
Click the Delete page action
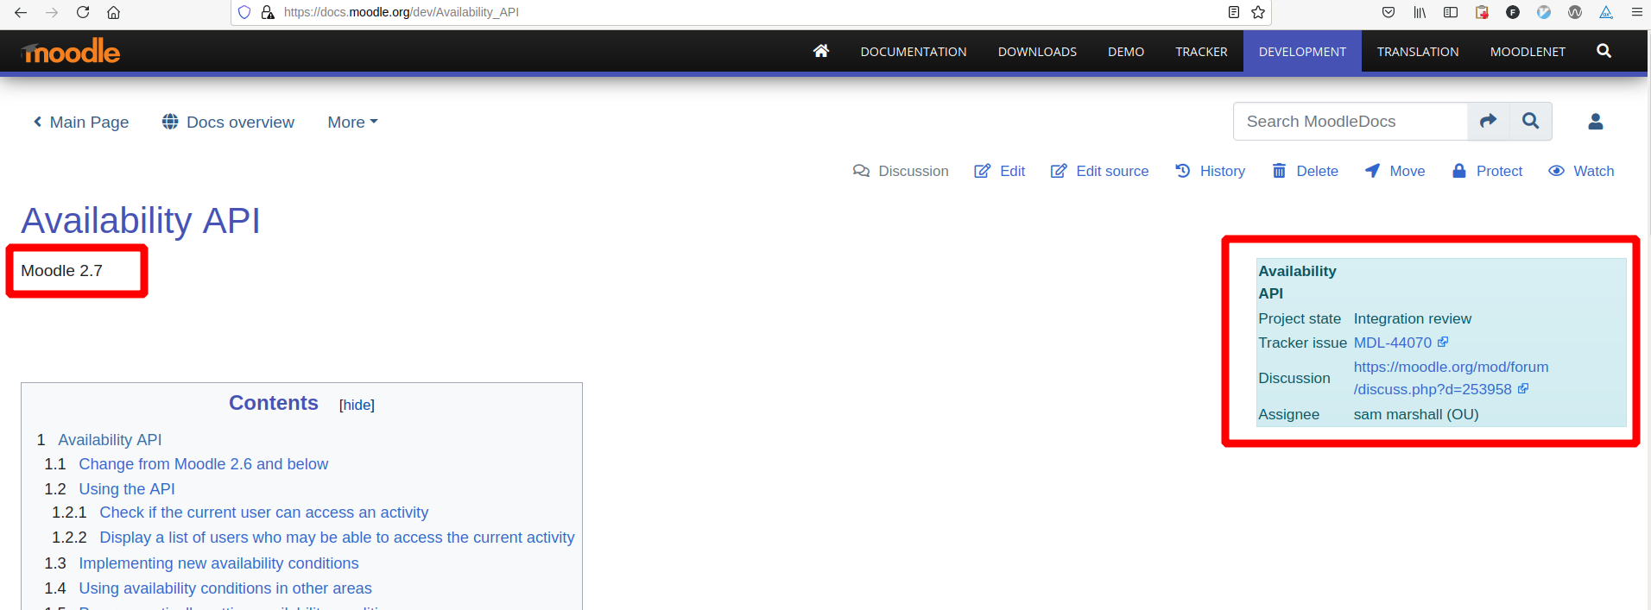tap(1305, 171)
